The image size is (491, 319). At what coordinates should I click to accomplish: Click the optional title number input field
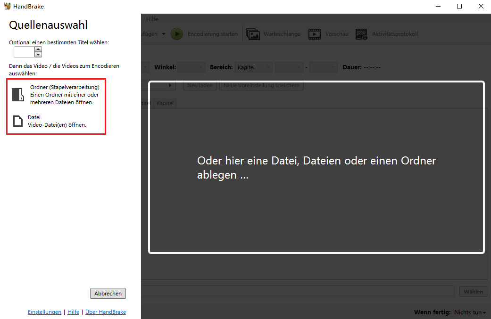pyautogui.click(x=24, y=52)
